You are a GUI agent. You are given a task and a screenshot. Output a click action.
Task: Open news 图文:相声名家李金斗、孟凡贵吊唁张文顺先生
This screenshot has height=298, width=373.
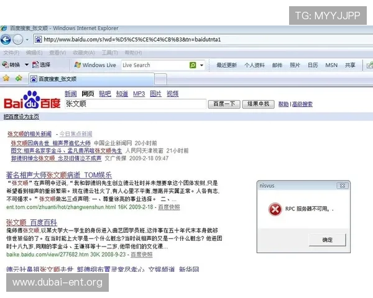point(67,151)
